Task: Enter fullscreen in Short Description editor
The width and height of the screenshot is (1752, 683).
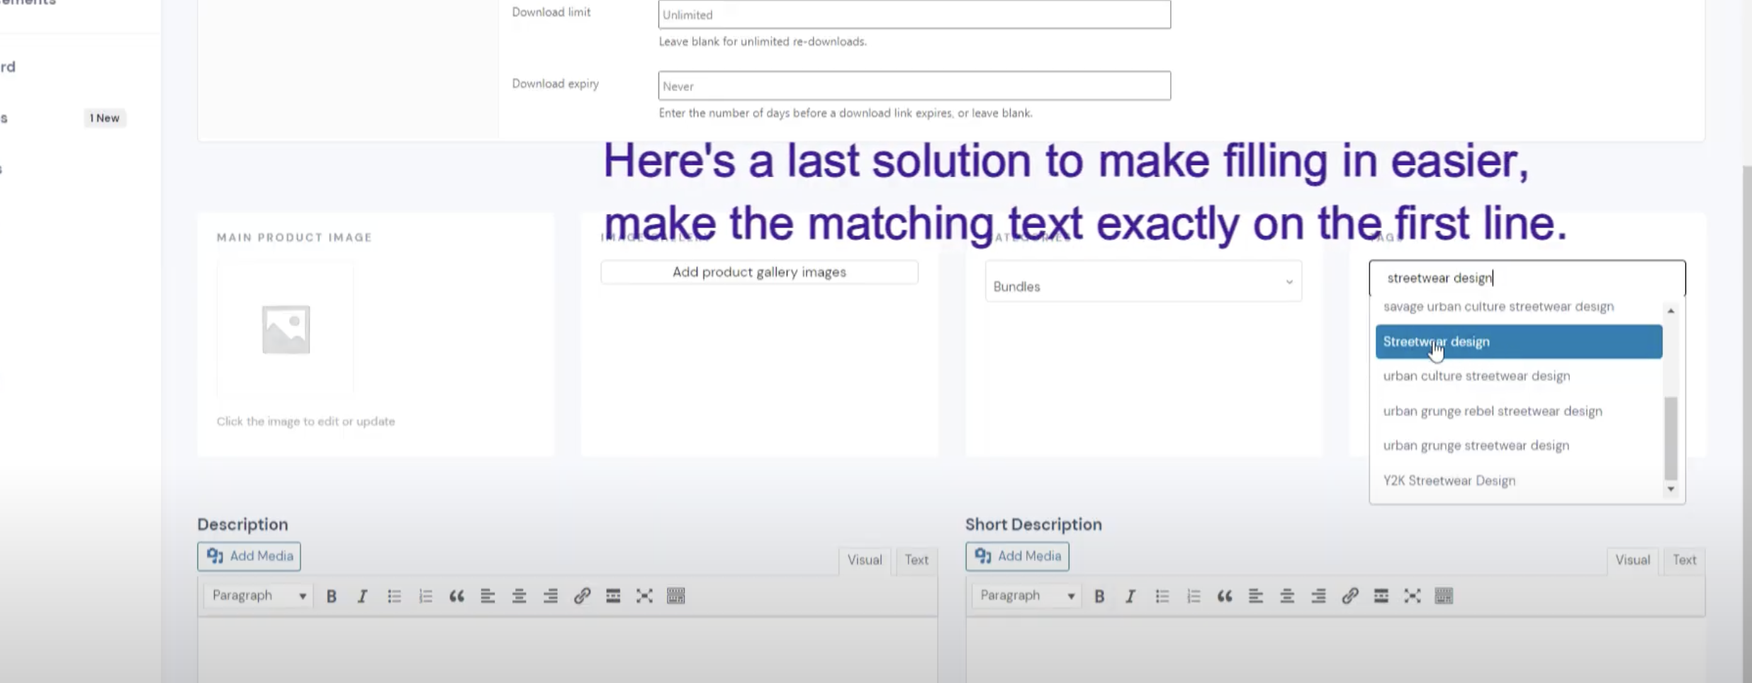Action: click(1413, 596)
